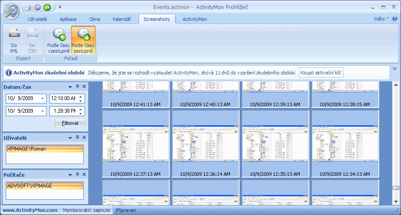Select user XPIMAGE\Roman
Viewport: 401px width, 215px height.
tap(45, 149)
